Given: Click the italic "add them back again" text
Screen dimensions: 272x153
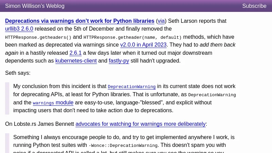Looking at the screenshot, I should pyautogui.click(x=217, y=45).
